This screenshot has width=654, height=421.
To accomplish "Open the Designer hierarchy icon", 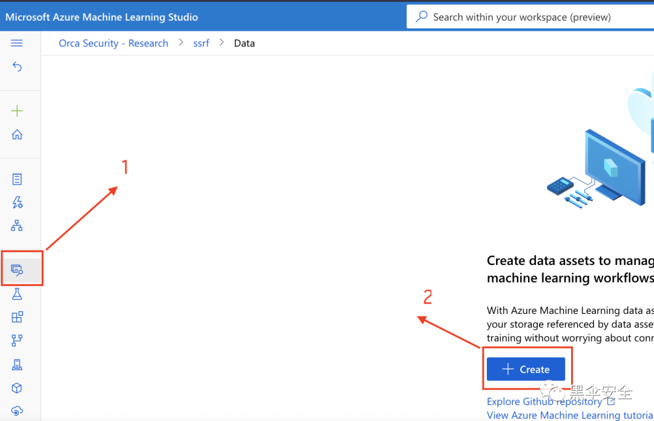I will pos(17,226).
